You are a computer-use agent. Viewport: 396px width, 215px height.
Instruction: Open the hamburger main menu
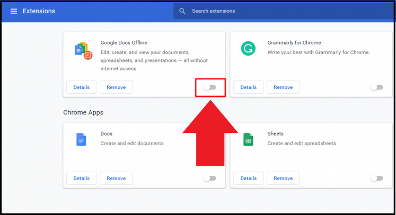tap(14, 11)
